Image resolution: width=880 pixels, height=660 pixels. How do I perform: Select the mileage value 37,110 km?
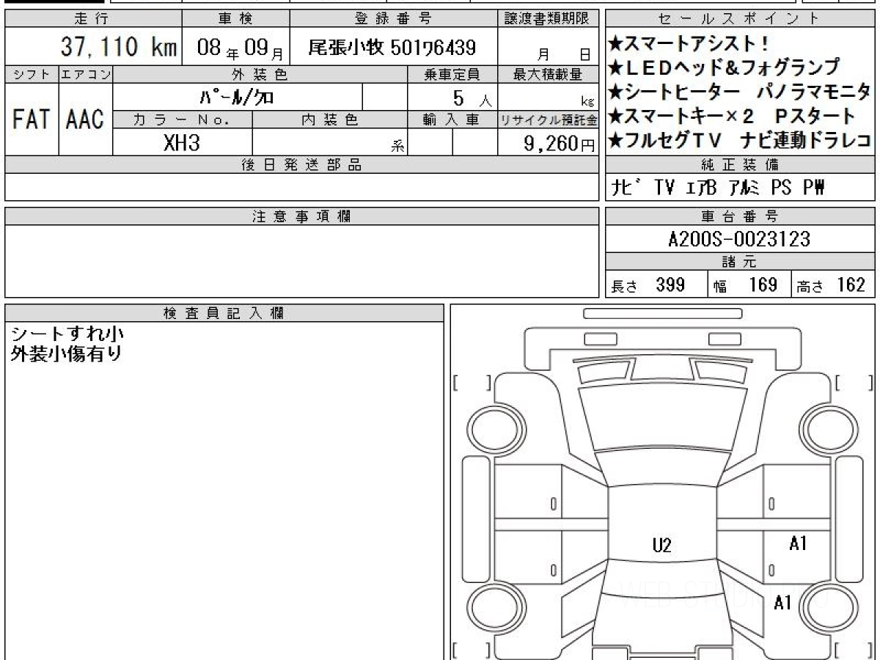[x=119, y=48]
